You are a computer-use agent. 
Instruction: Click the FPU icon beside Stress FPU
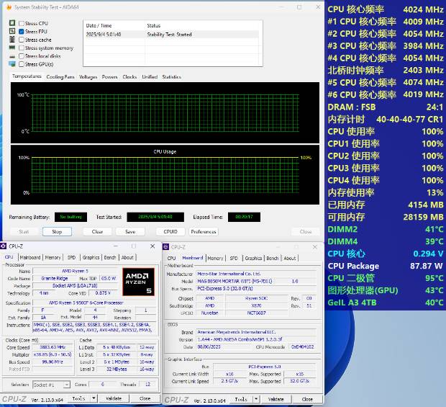tap(12, 31)
